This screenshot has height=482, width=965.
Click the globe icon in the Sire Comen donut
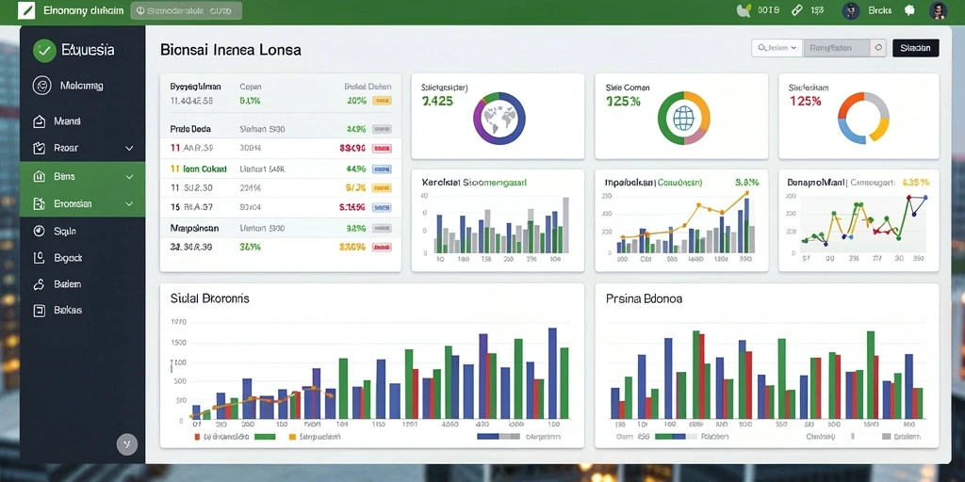pos(683,118)
